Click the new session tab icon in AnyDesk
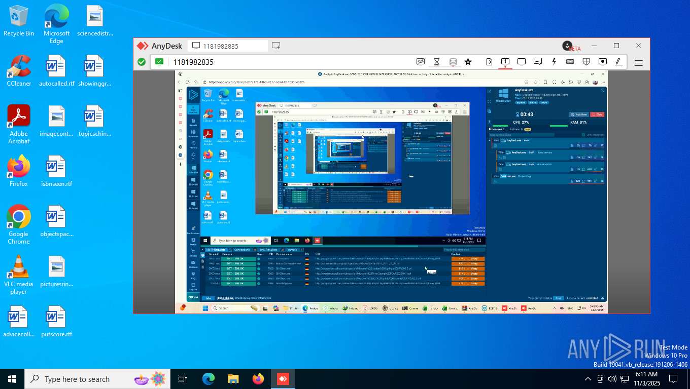Viewport: 690px width, 389px height. (x=276, y=46)
